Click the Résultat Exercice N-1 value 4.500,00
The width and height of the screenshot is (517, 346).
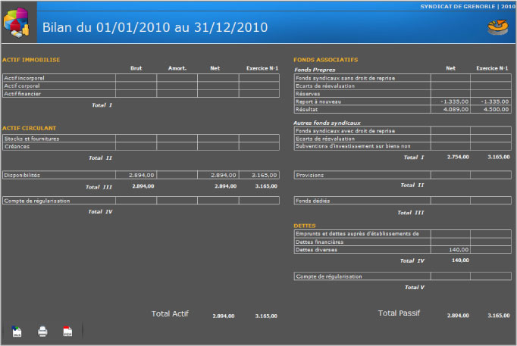click(x=490, y=109)
